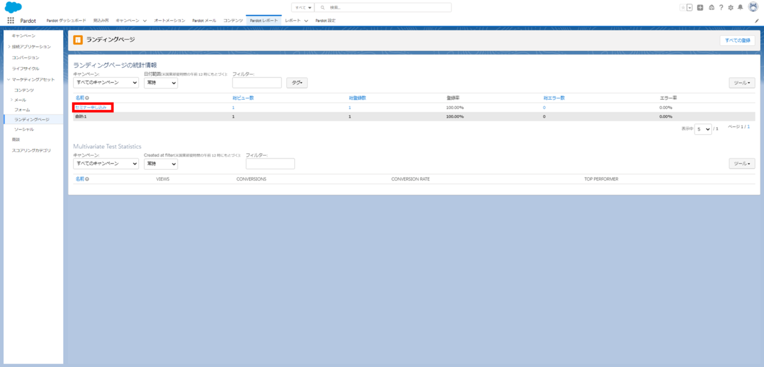Open the global actions plus icon

point(700,8)
